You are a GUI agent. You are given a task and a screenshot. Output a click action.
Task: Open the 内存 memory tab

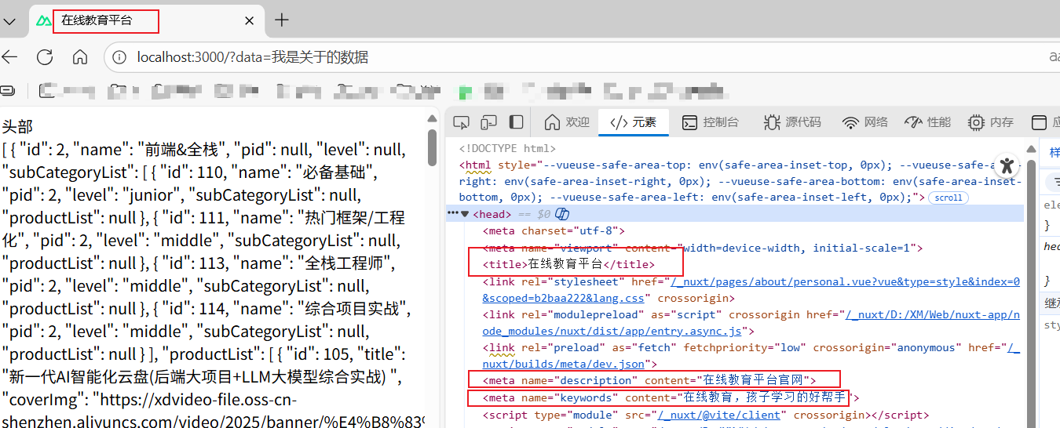pos(991,122)
